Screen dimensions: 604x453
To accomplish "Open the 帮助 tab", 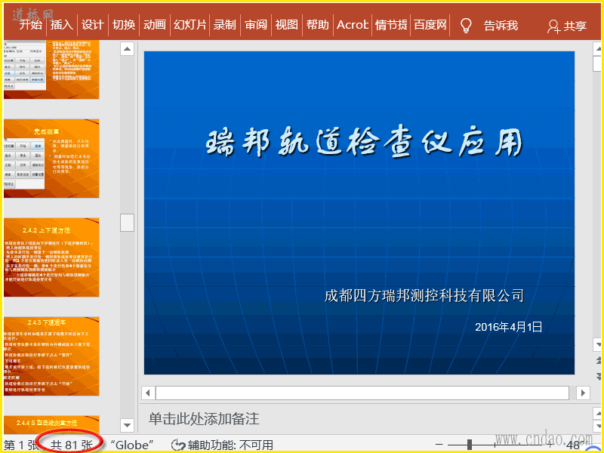I will [317, 25].
